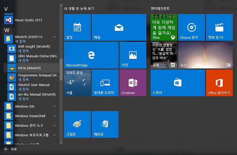
Task: Select the MFile [WinAVR] label
Action: click(x=30, y=68)
